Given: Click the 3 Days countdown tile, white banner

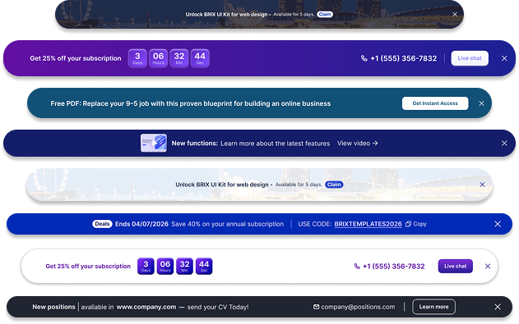Looking at the screenshot, I should (x=146, y=267).
